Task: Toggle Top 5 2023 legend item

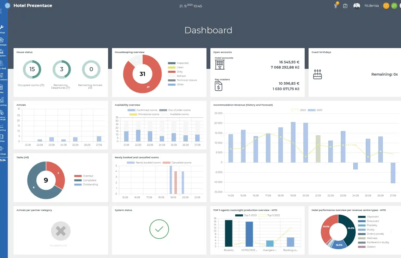Action: tap(246, 215)
